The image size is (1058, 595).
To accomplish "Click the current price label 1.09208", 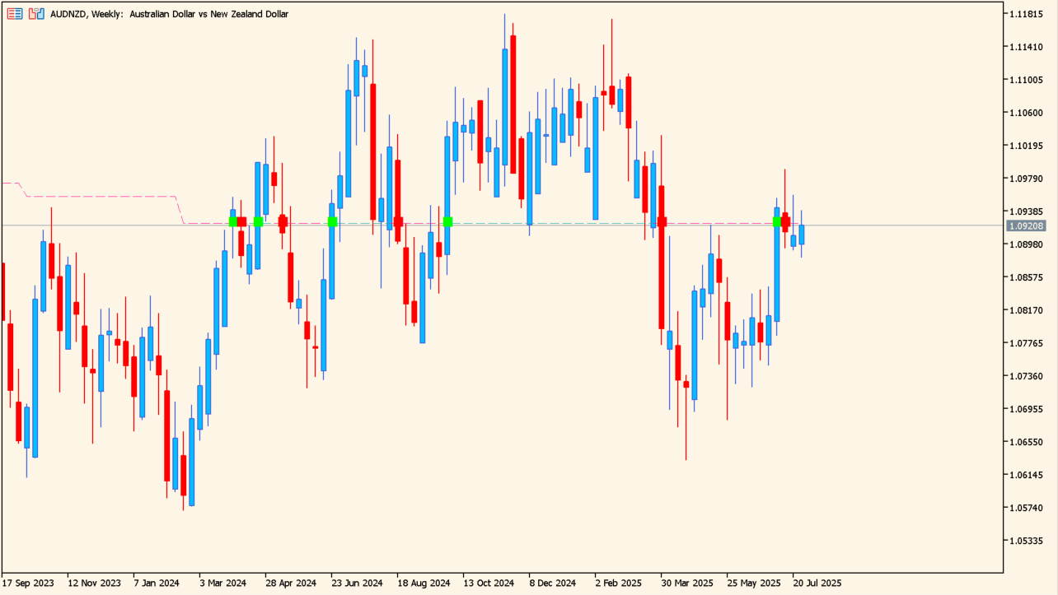I will [1027, 225].
